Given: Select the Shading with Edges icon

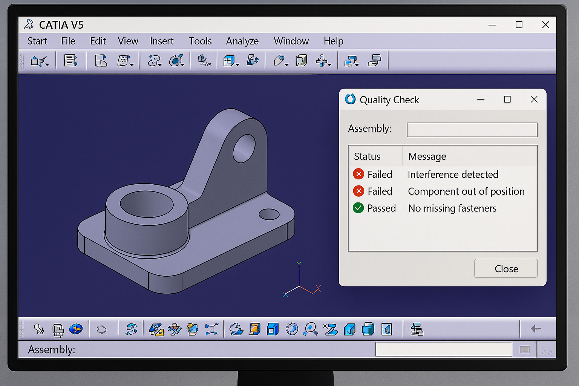Looking at the screenshot, I should pos(349,329).
